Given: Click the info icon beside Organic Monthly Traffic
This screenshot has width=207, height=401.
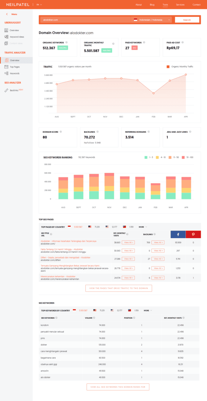Looking at the screenshot, I should tap(113, 44).
